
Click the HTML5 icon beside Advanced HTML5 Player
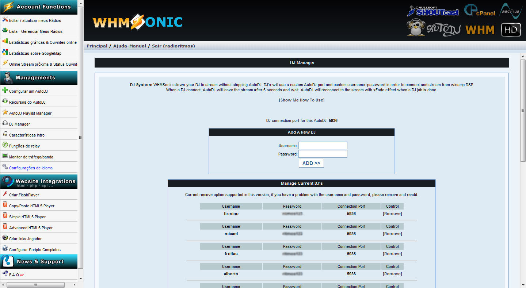5,227
